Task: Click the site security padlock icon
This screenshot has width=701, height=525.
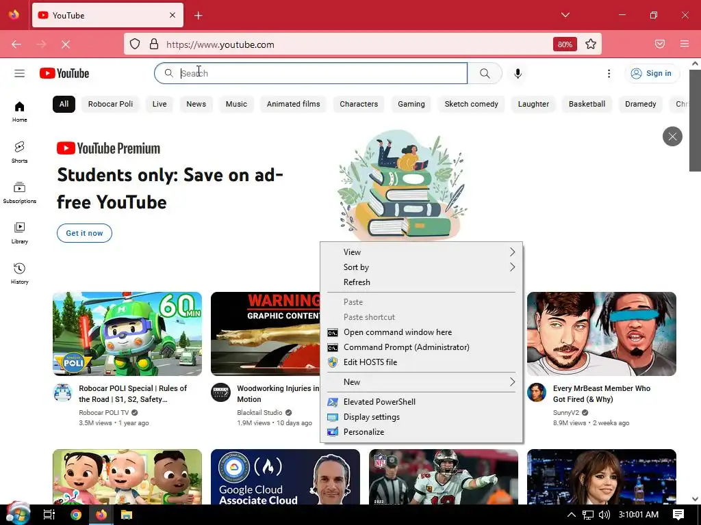Action: (x=154, y=44)
